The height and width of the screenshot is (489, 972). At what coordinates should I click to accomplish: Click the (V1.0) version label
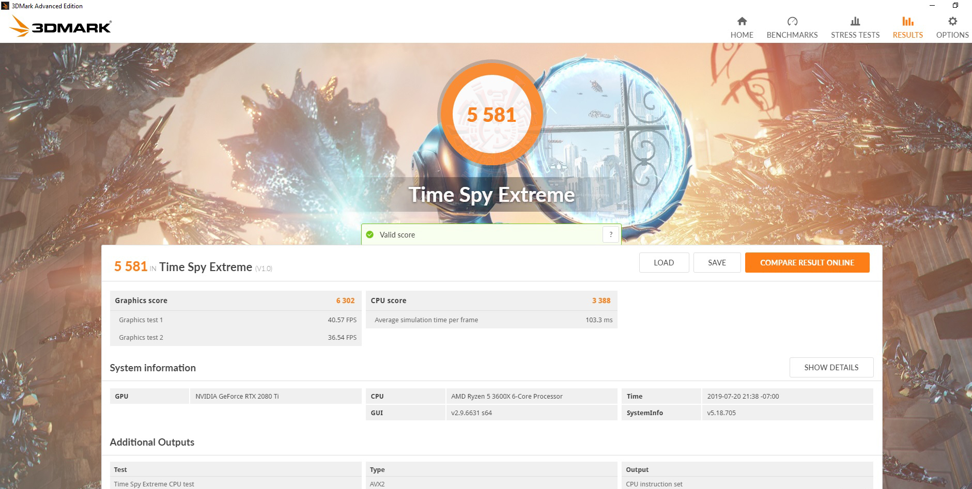point(264,269)
